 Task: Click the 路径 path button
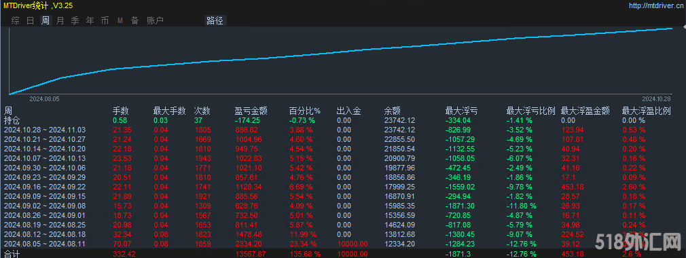[215, 20]
